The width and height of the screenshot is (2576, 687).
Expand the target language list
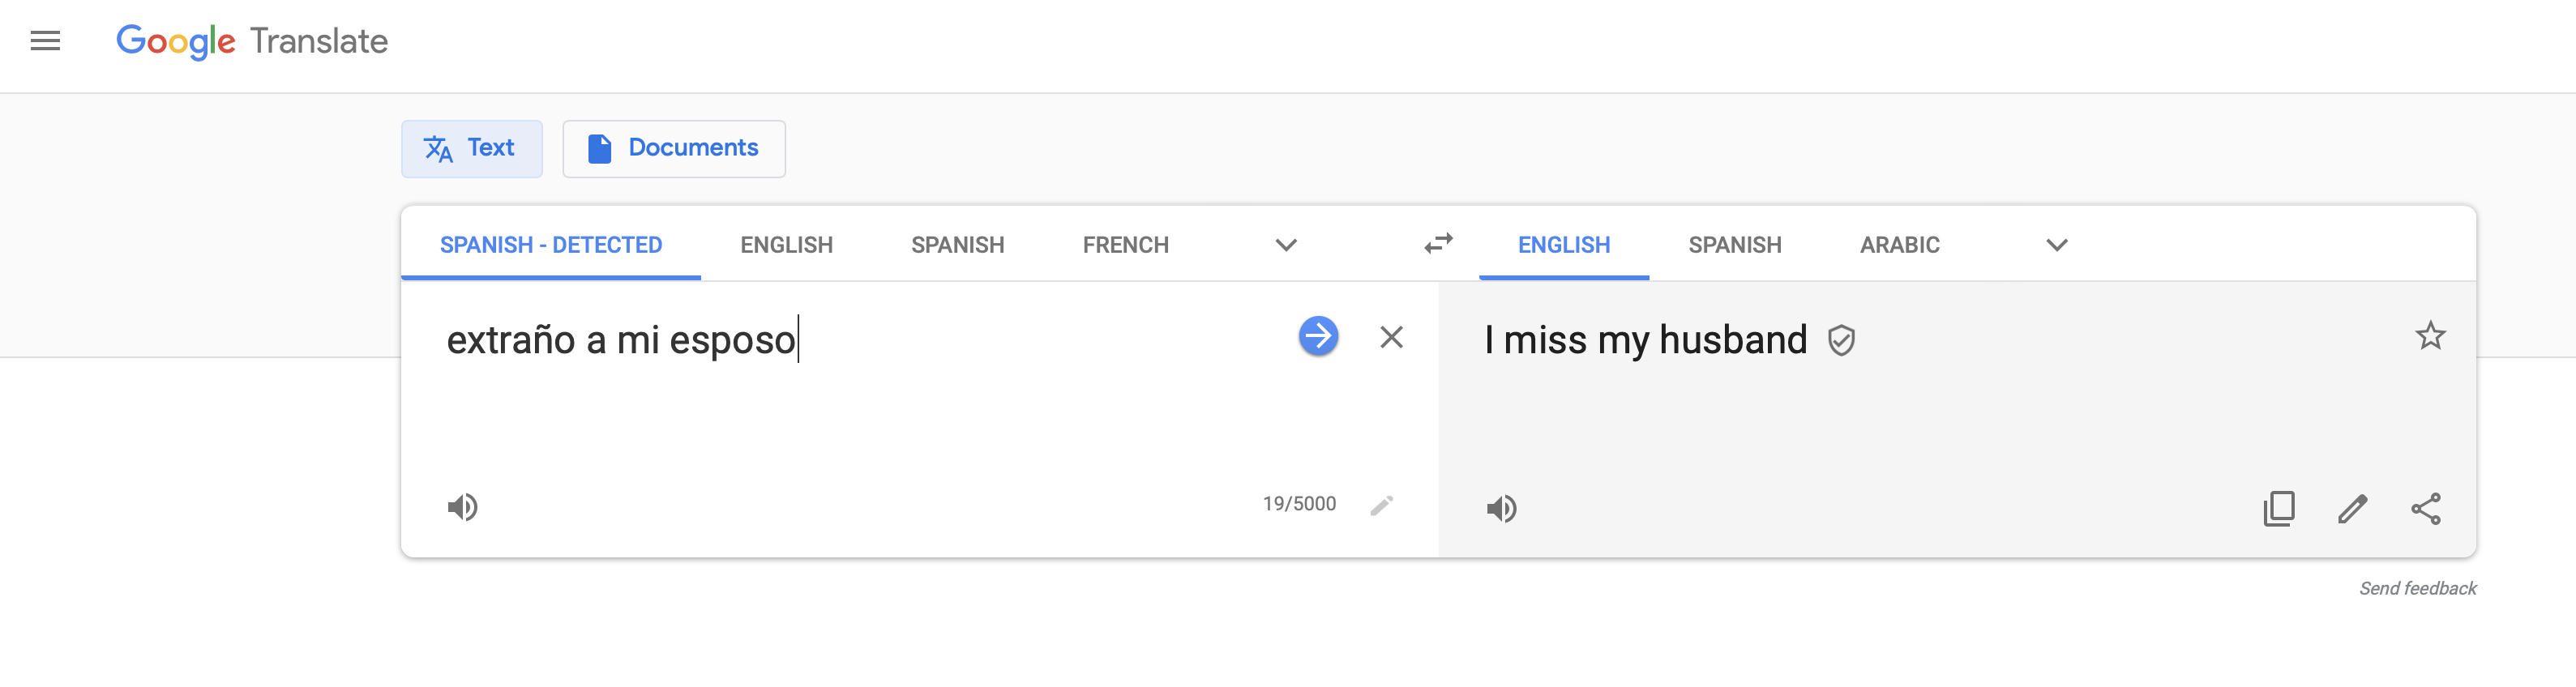[2056, 245]
